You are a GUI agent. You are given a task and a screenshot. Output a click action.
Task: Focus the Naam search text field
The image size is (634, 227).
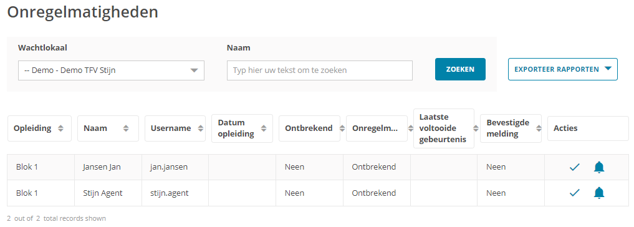319,70
